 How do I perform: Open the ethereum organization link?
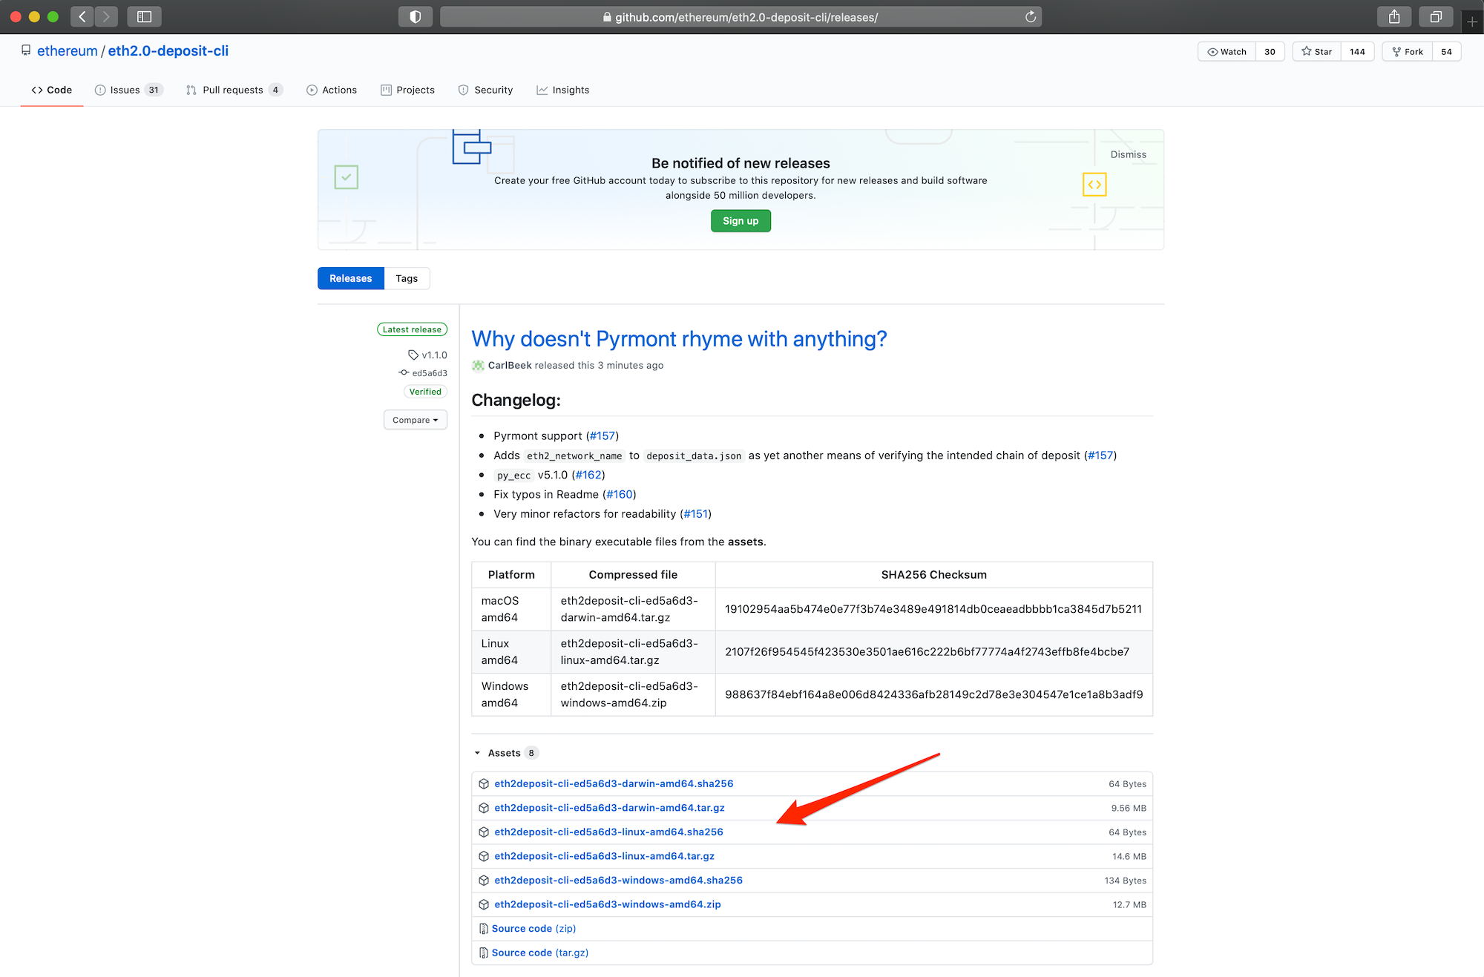(x=68, y=50)
